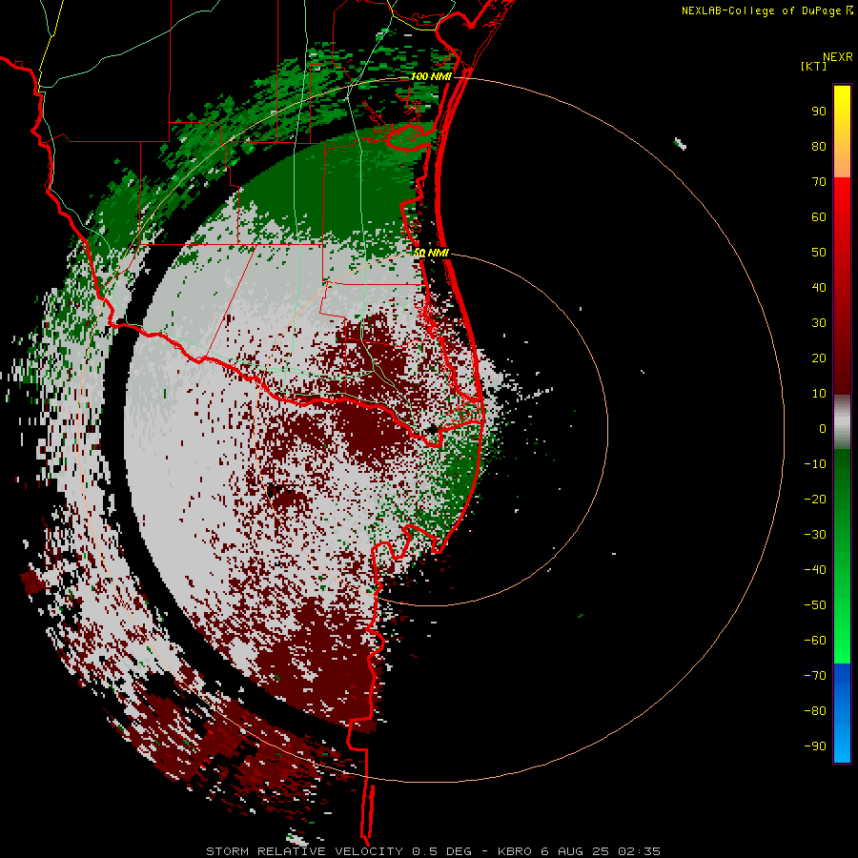Click the -30 value on the velocity scale

[x=815, y=535]
